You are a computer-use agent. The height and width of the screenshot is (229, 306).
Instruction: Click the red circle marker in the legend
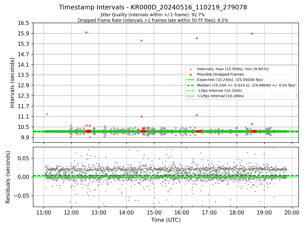click(191, 74)
